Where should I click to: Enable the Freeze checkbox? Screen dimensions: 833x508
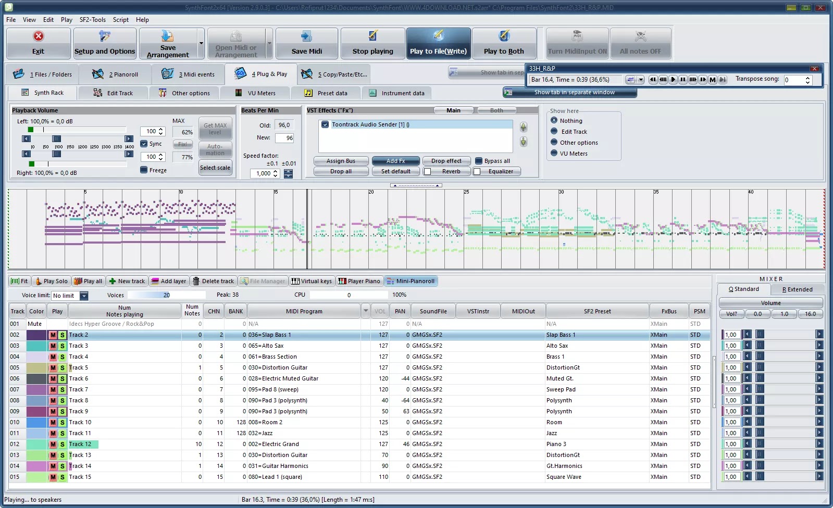pyautogui.click(x=144, y=170)
